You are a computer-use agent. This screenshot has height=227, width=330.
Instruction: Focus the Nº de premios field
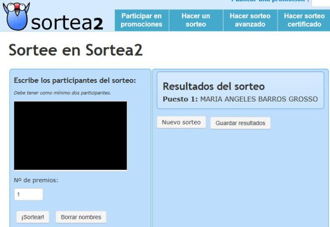(28, 194)
